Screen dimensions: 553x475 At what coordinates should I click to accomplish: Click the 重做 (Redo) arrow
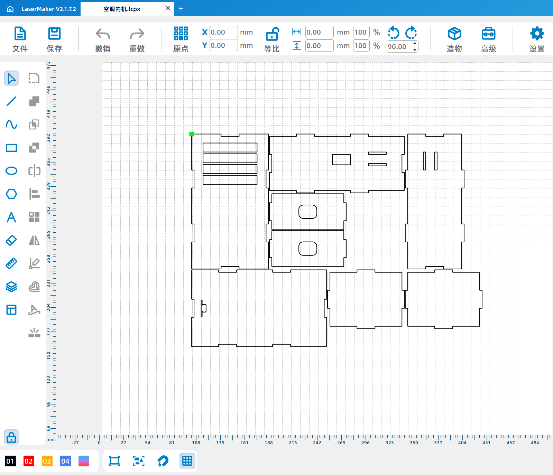tap(137, 34)
